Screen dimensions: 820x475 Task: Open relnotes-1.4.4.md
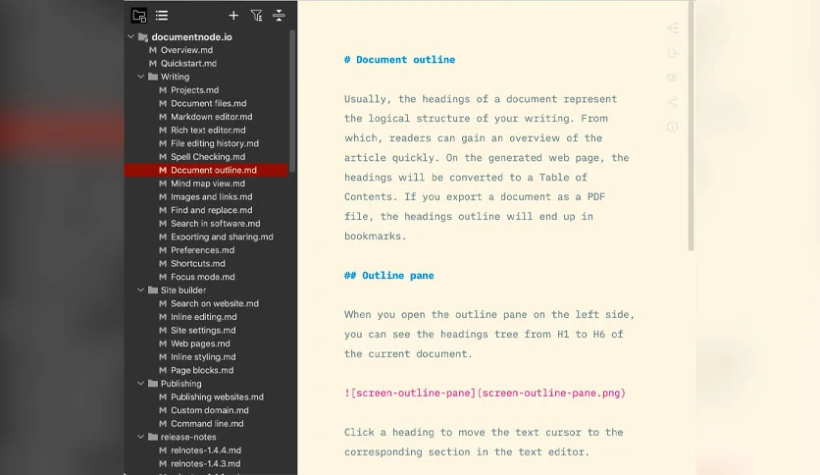click(206, 450)
